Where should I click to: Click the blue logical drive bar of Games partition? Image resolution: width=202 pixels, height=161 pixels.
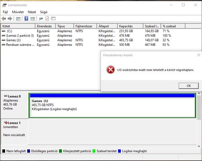click(x=112, y=95)
